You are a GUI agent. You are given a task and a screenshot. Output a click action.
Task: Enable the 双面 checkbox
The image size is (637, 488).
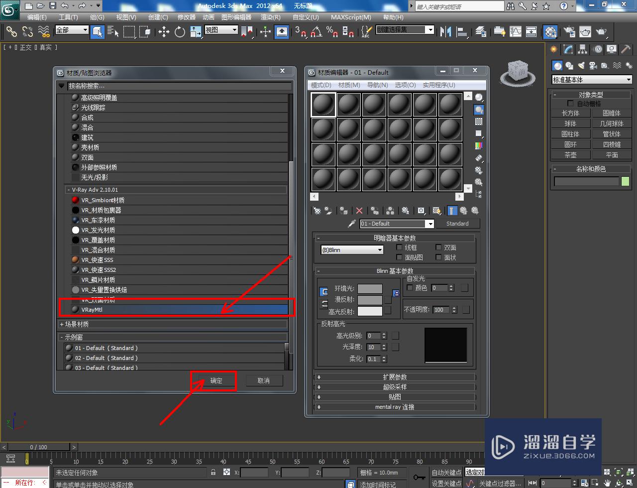pos(438,247)
